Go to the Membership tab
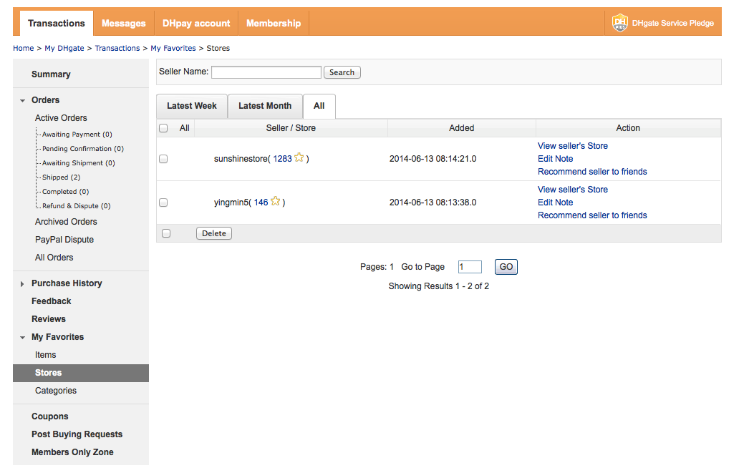This screenshot has width=744, height=468. tap(274, 23)
